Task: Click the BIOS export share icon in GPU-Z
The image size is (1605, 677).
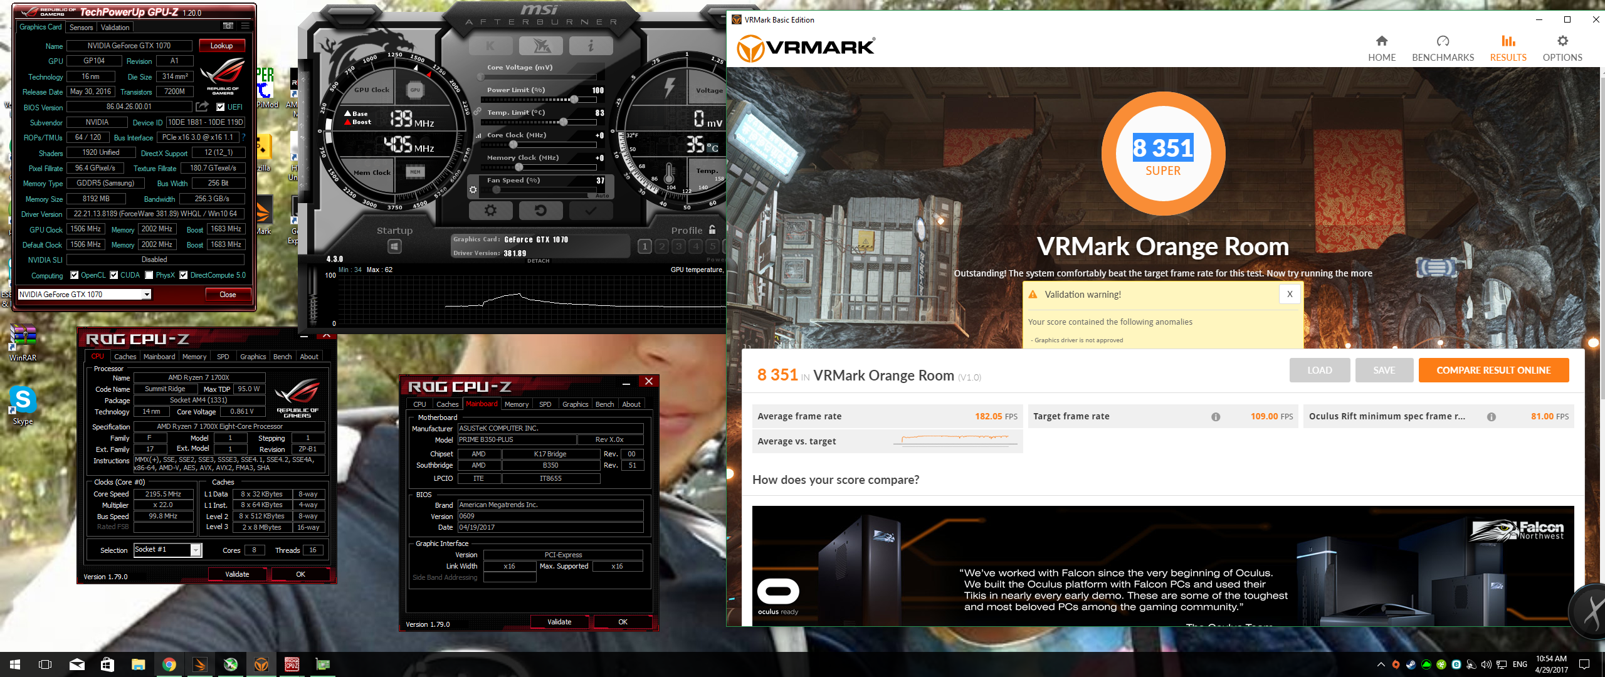Action: [202, 107]
